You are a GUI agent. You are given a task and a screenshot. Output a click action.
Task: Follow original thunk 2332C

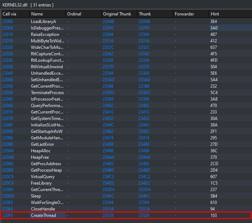point(108,47)
